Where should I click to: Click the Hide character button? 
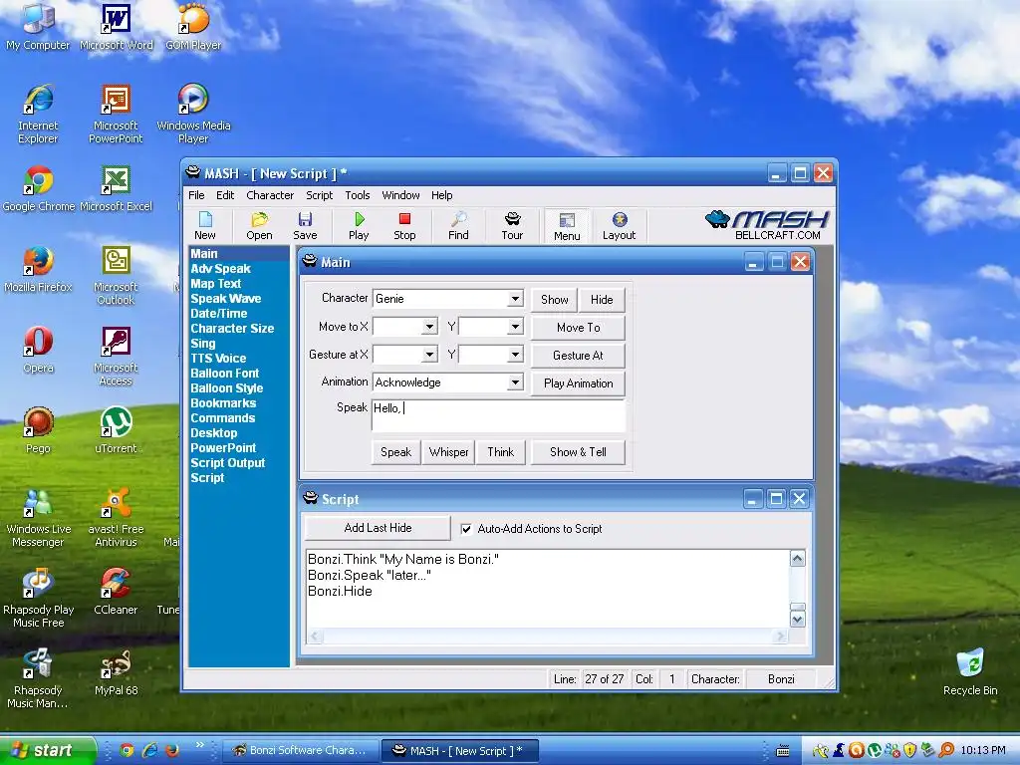click(x=602, y=299)
